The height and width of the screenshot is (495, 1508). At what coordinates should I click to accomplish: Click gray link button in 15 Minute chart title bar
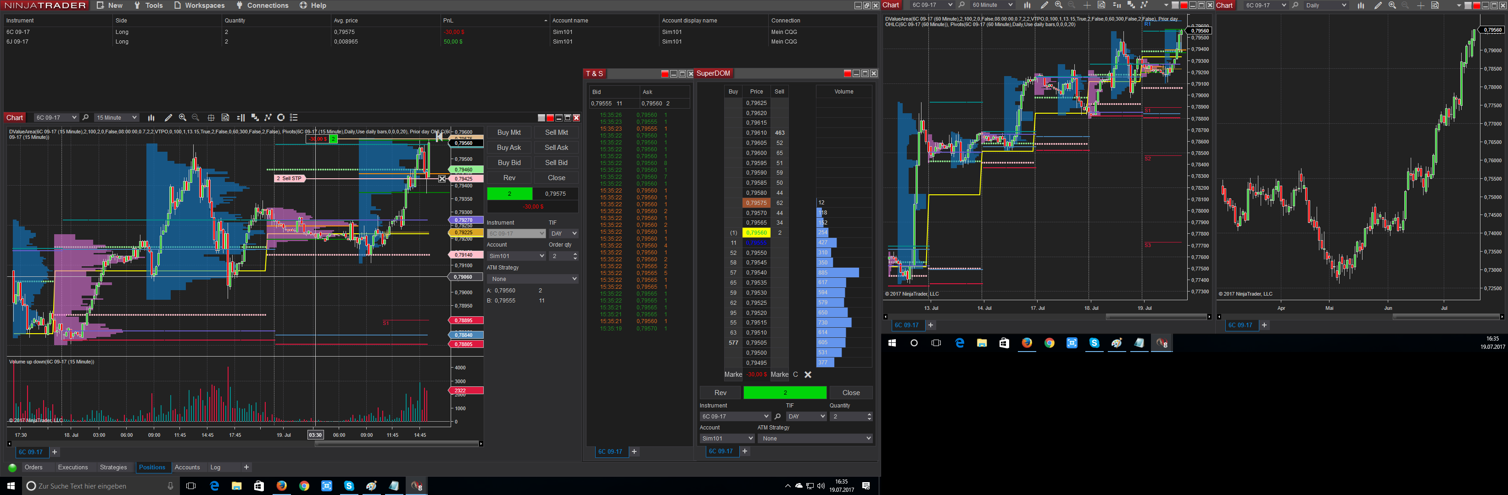pos(542,117)
